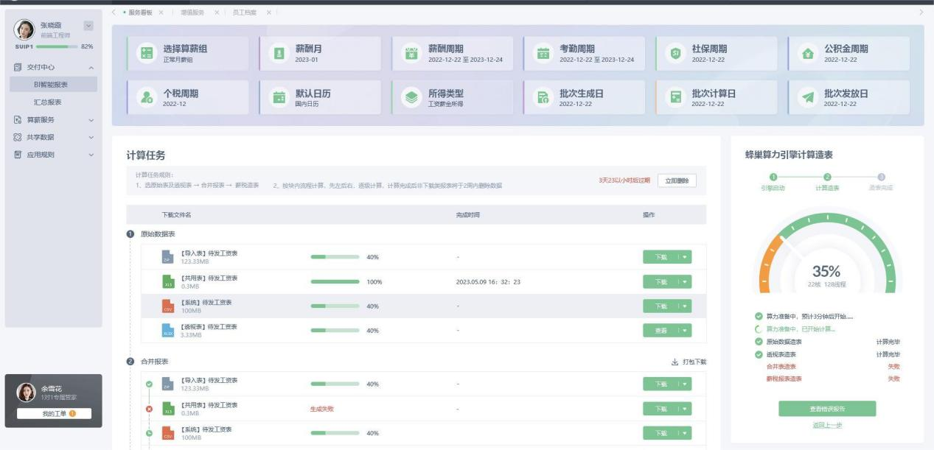Click the XLS file icon under 原始数据表
Image resolution: width=934 pixels, height=450 pixels.
click(x=167, y=281)
